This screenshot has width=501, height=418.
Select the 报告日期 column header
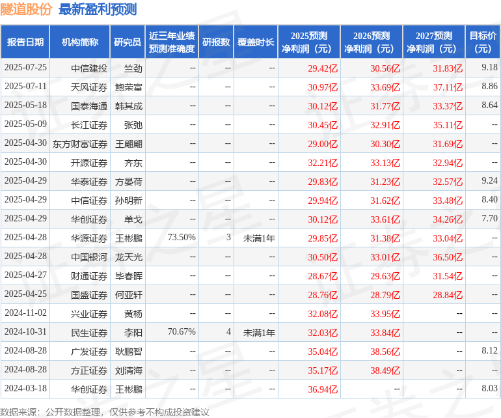point(25,42)
